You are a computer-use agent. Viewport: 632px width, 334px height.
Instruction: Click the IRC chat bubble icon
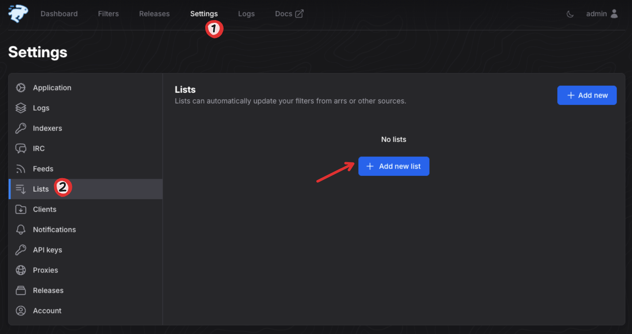pos(21,149)
